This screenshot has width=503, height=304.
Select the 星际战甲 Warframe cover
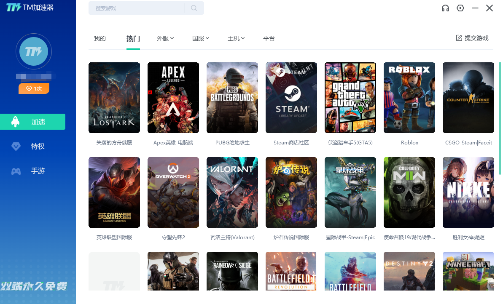(350, 192)
